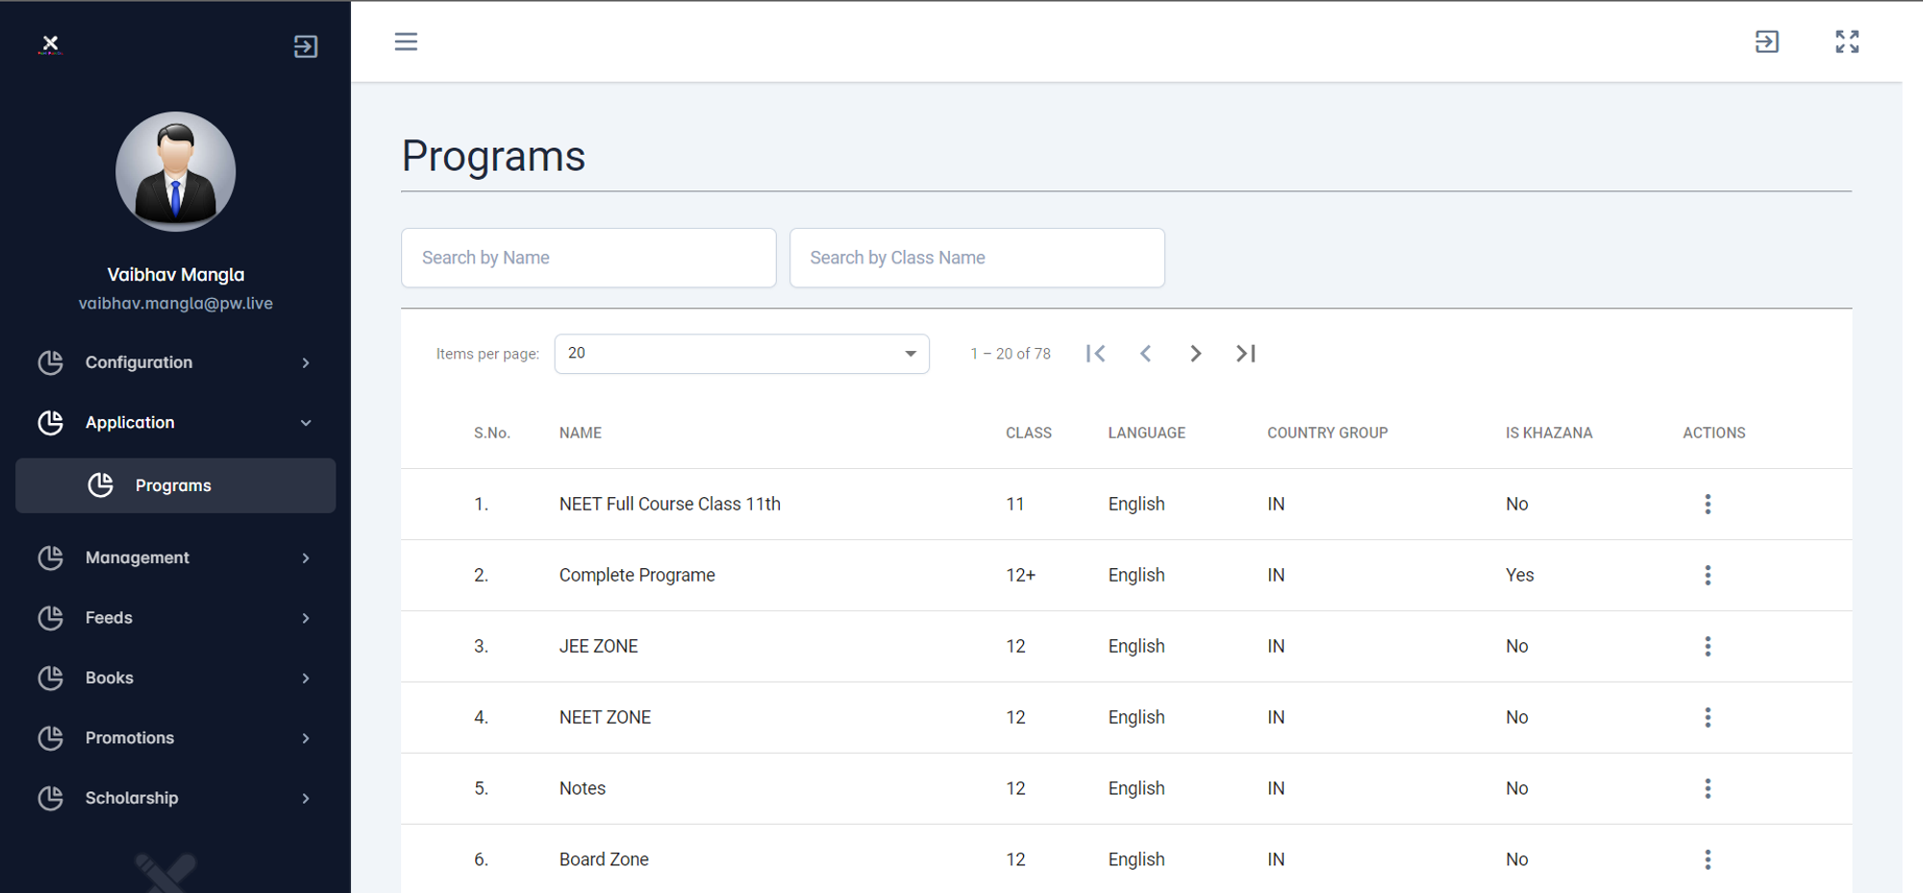
Task: Expand the Management sidebar section
Action: [x=175, y=558]
